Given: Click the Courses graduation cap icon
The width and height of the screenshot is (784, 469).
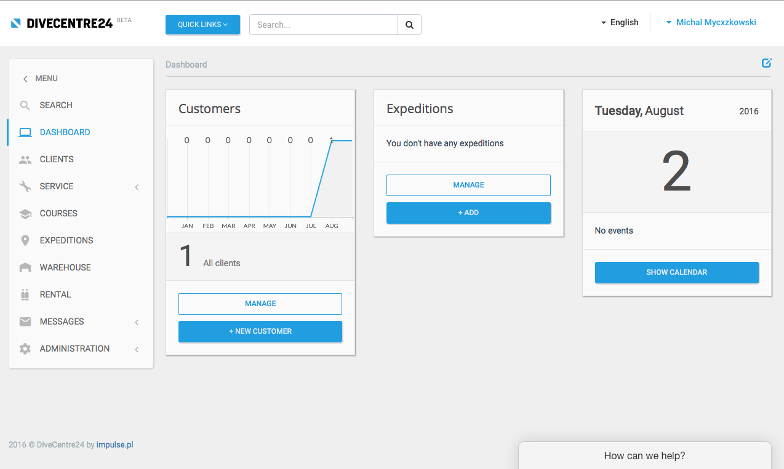Looking at the screenshot, I should pyautogui.click(x=25, y=214).
